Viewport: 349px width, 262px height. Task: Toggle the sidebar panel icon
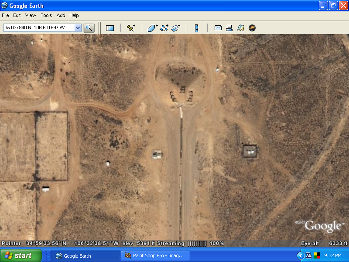[x=110, y=28]
